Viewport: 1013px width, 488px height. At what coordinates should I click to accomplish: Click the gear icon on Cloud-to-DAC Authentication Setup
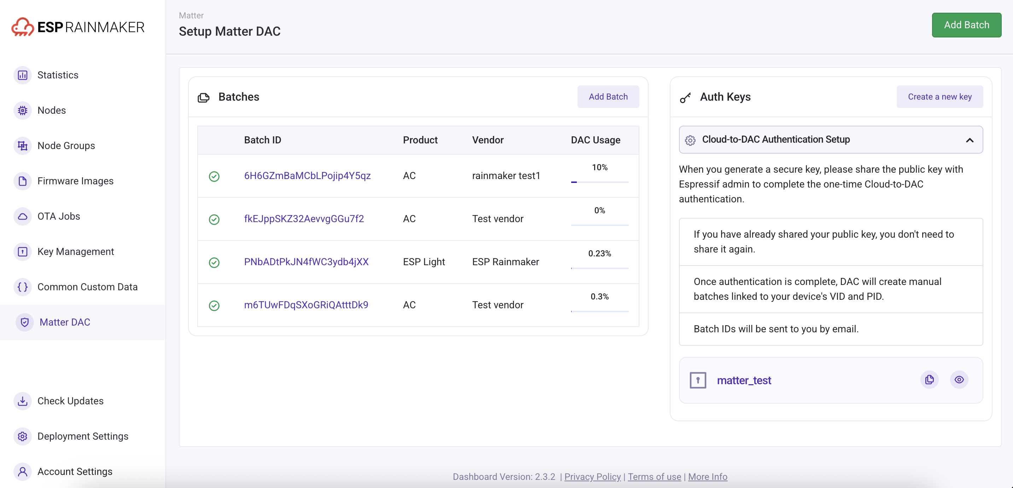click(x=690, y=140)
